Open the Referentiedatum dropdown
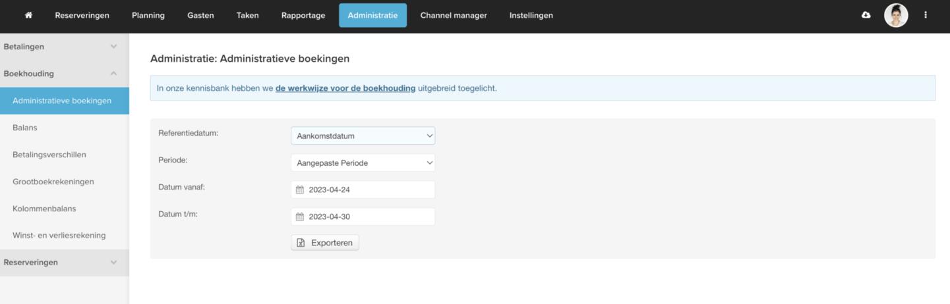The width and height of the screenshot is (950, 304). tap(363, 136)
